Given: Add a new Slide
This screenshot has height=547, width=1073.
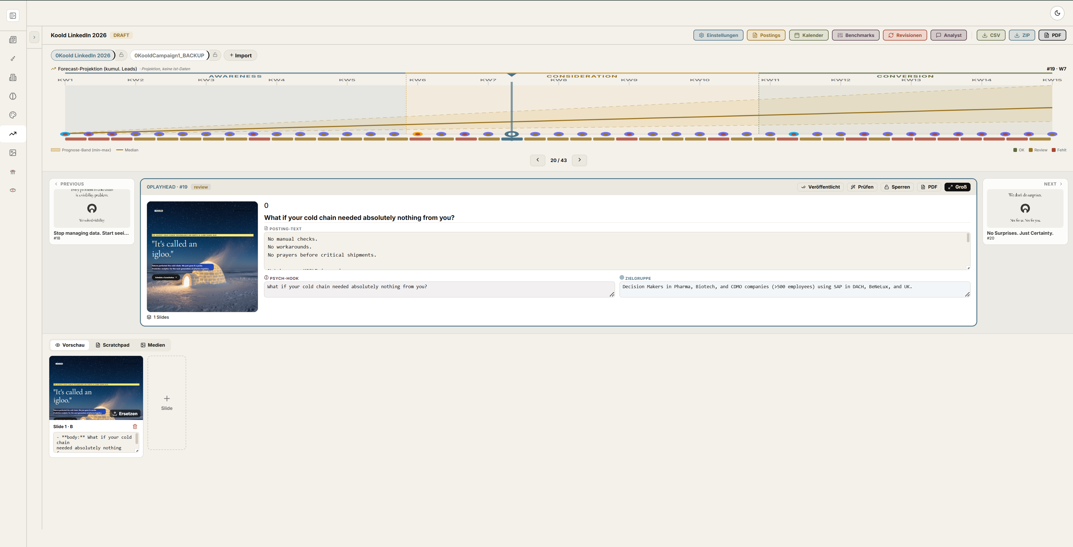Looking at the screenshot, I should point(167,403).
